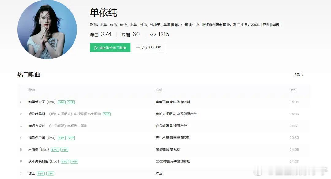Open the artist's MV 1315 tab
The image size is (331, 179).
click(159, 34)
